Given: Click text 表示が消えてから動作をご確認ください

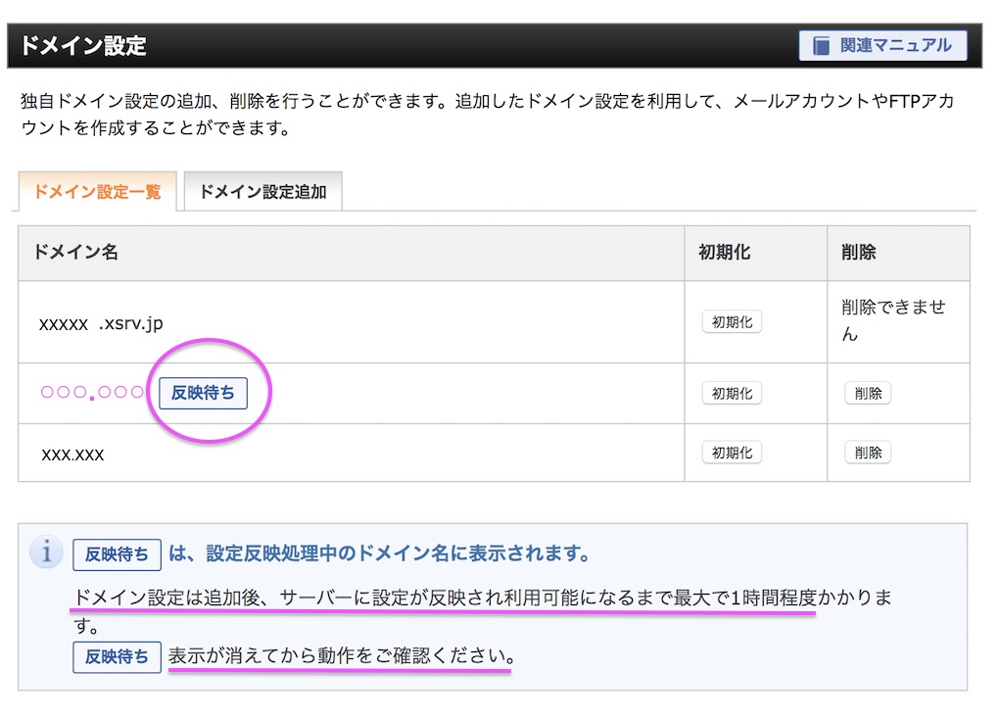Looking at the screenshot, I should click(x=342, y=655).
